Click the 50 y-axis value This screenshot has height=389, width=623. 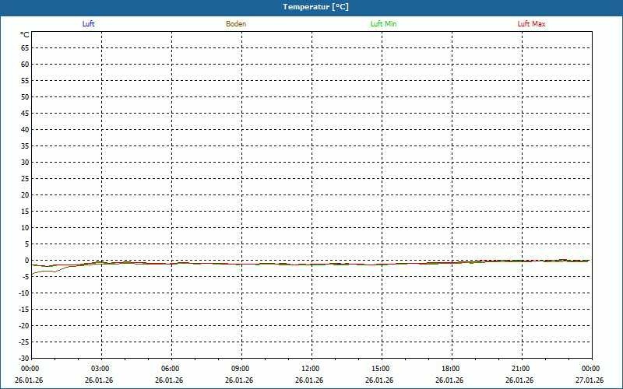pyautogui.click(x=25, y=96)
